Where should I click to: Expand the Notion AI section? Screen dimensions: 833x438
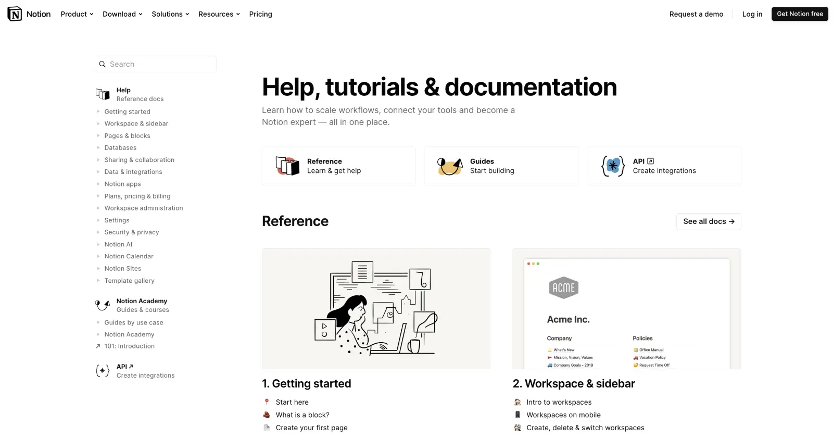(x=98, y=244)
